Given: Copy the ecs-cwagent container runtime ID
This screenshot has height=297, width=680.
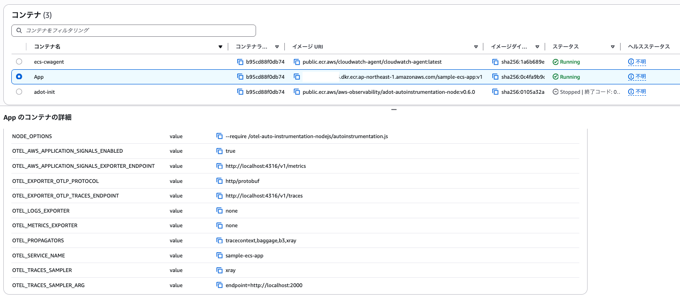Looking at the screenshot, I should 240,62.
